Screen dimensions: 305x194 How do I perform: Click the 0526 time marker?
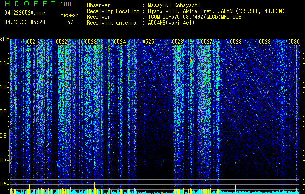point(177,42)
